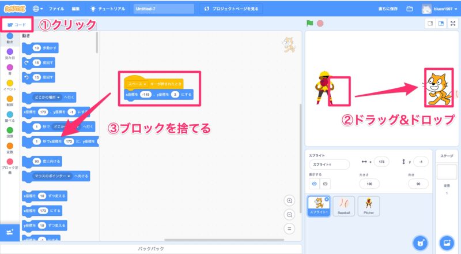Zoom out on the code workspace

(290, 214)
